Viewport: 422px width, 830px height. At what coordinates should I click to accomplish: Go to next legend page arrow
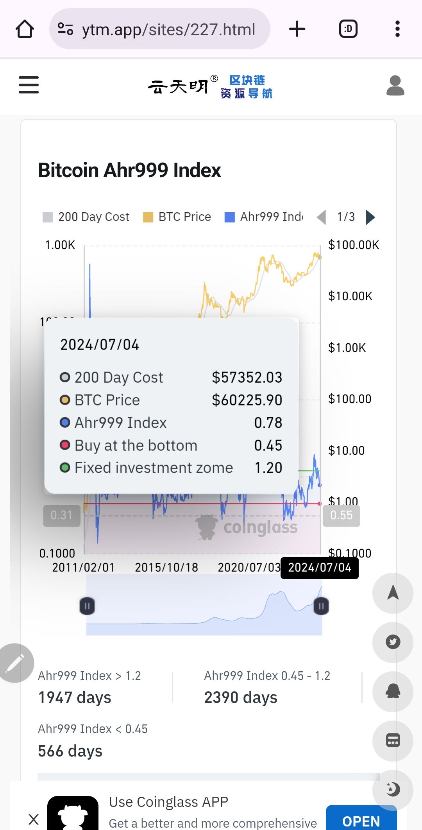370,217
